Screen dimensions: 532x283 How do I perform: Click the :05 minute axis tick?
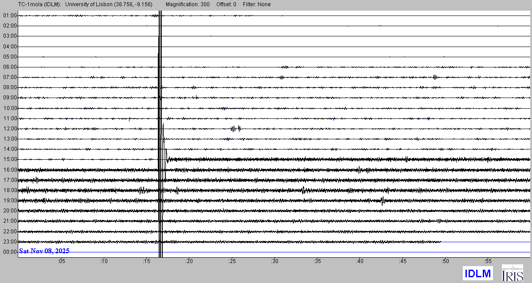(x=61, y=261)
